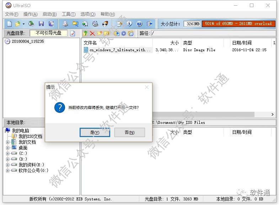Click the folder icon right of gear

pos(131,33)
